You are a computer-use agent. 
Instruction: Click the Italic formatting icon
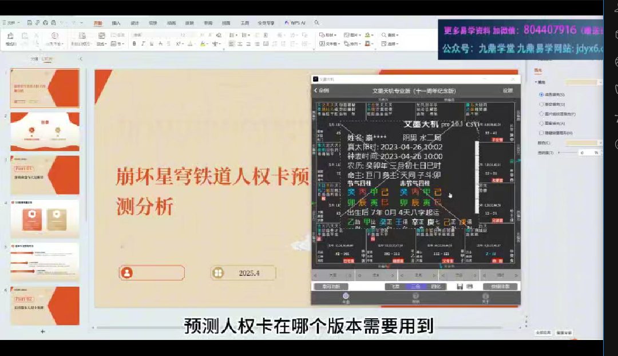pos(142,43)
